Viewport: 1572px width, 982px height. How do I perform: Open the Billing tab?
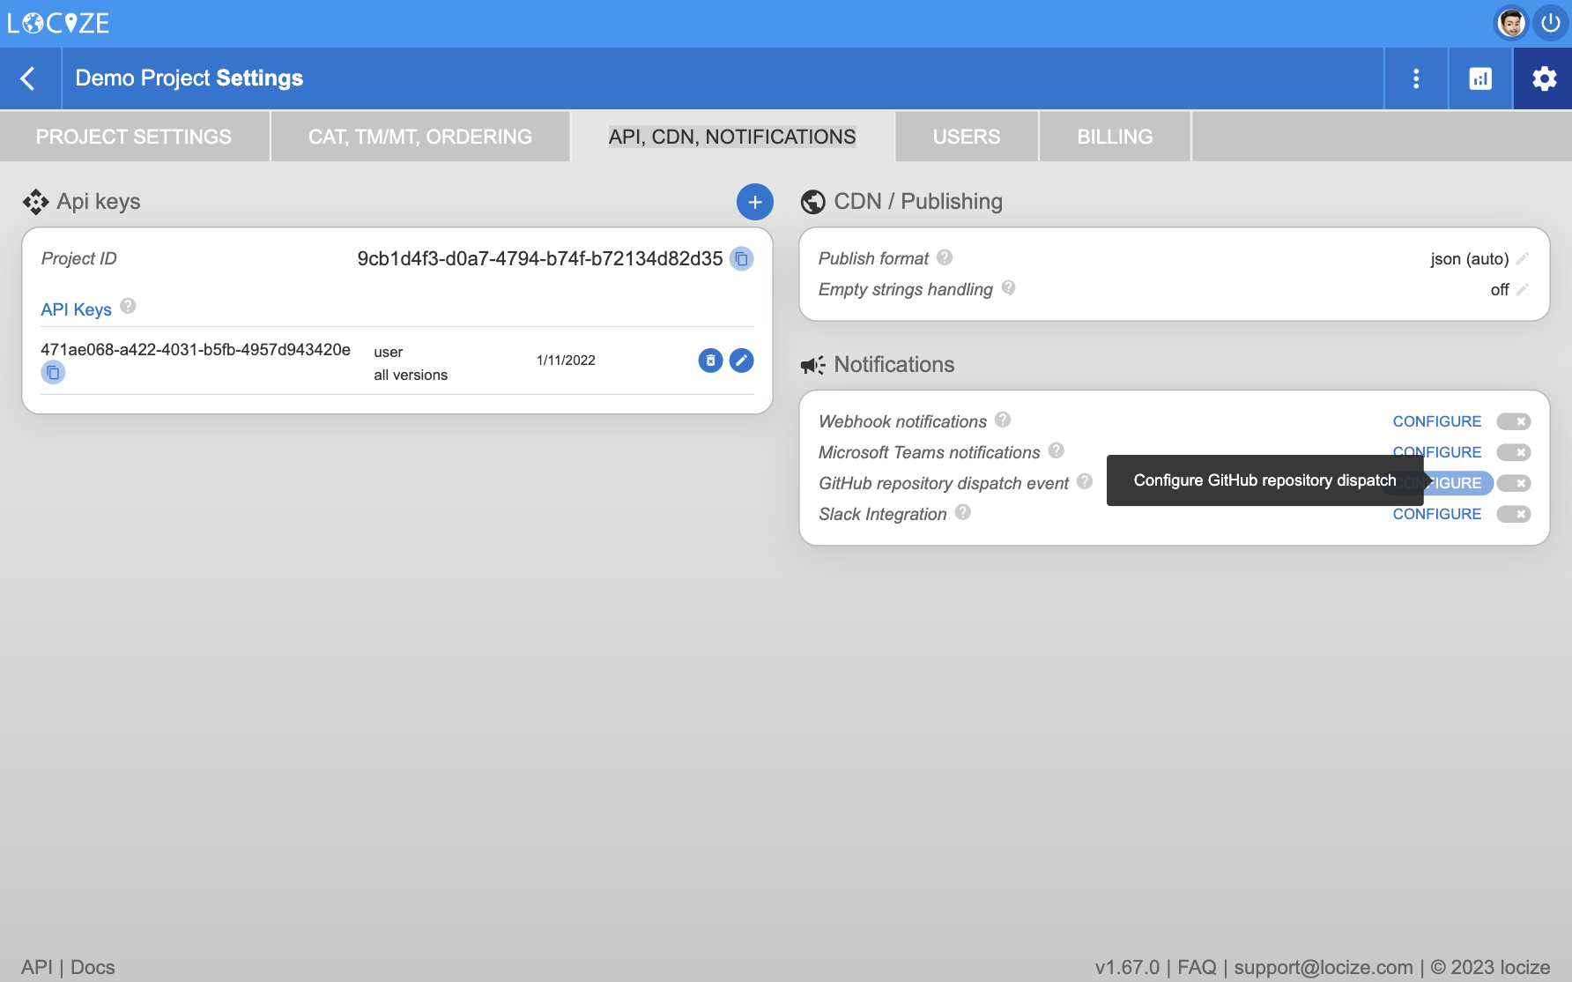(1115, 137)
